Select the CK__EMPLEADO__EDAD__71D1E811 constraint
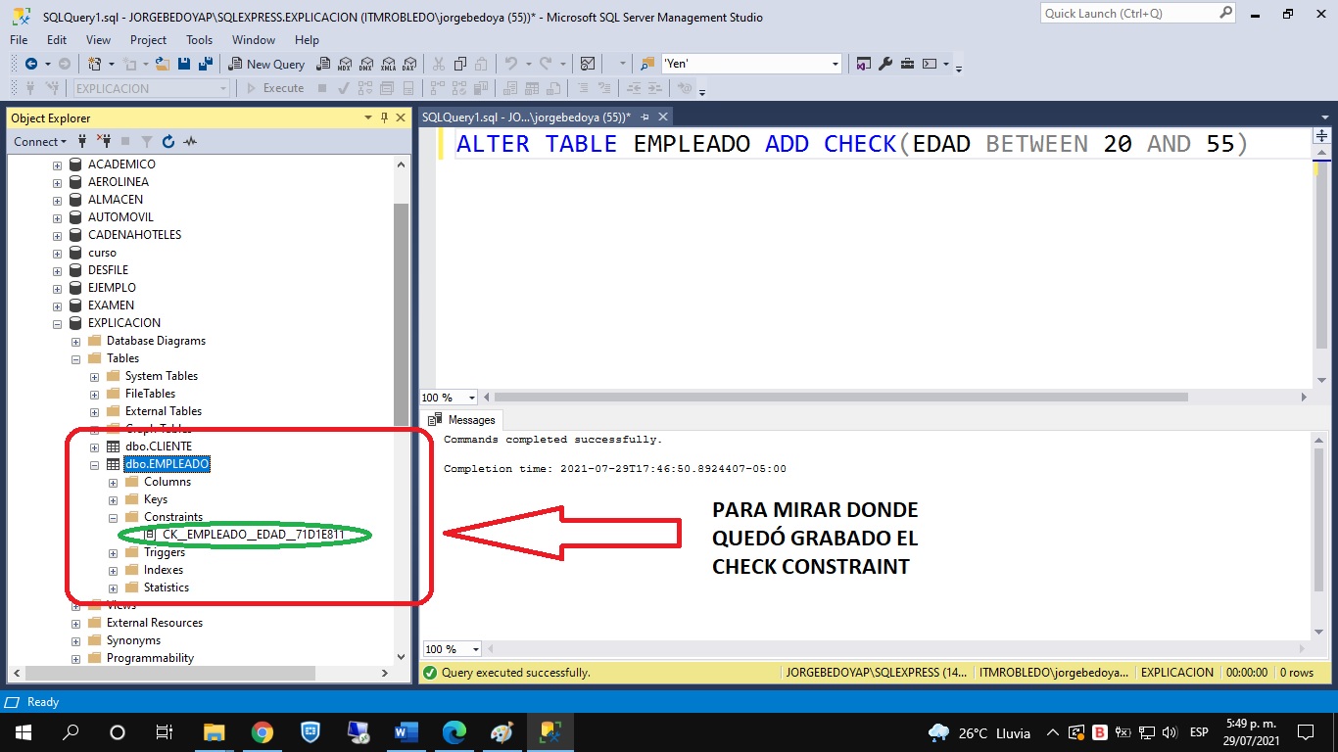Viewport: 1338px width, 752px height. (x=253, y=535)
